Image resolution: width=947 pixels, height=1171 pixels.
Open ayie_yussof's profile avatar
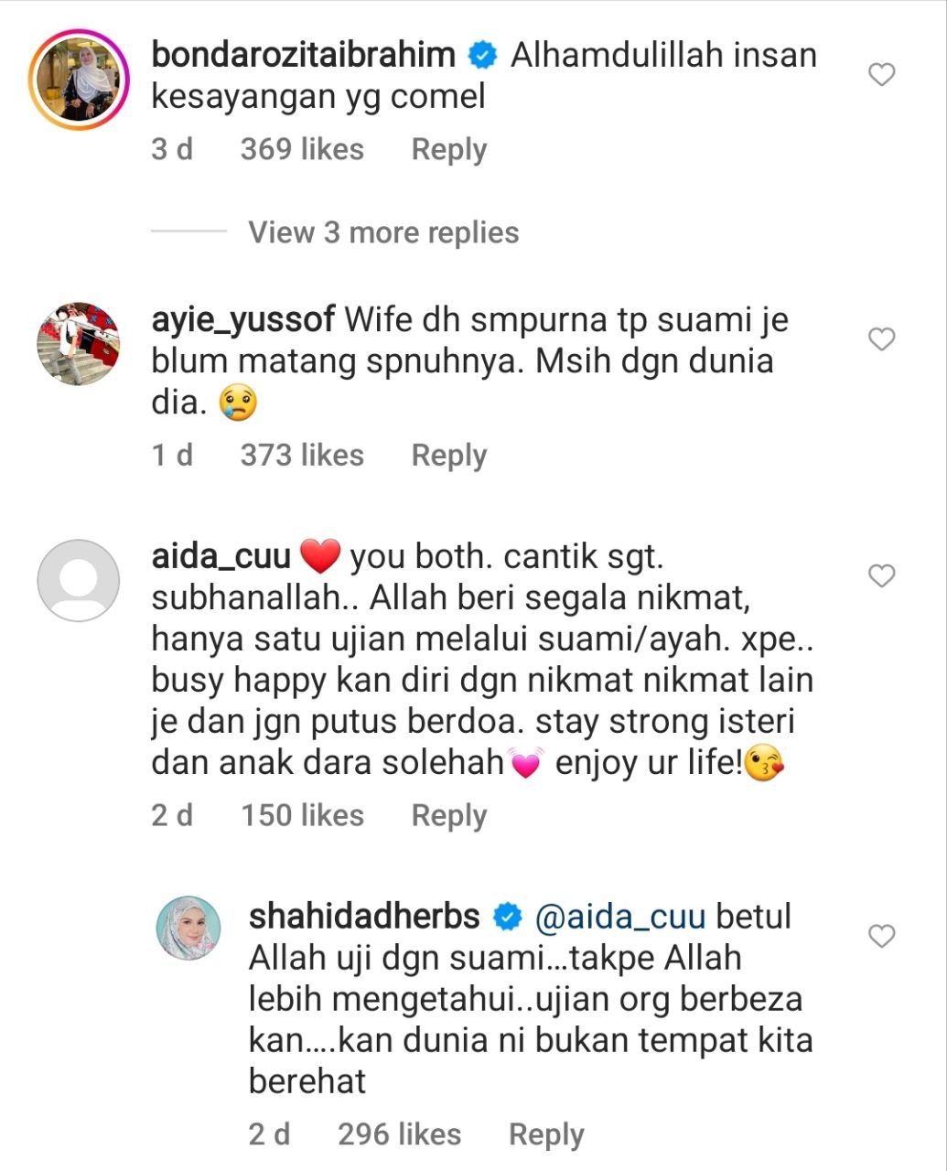[79, 344]
